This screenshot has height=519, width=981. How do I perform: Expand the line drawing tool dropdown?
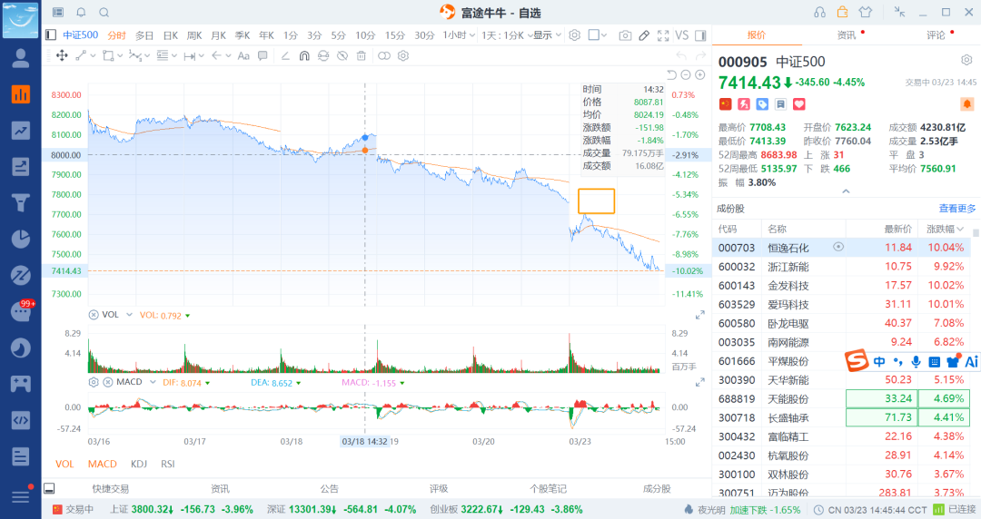[94, 55]
